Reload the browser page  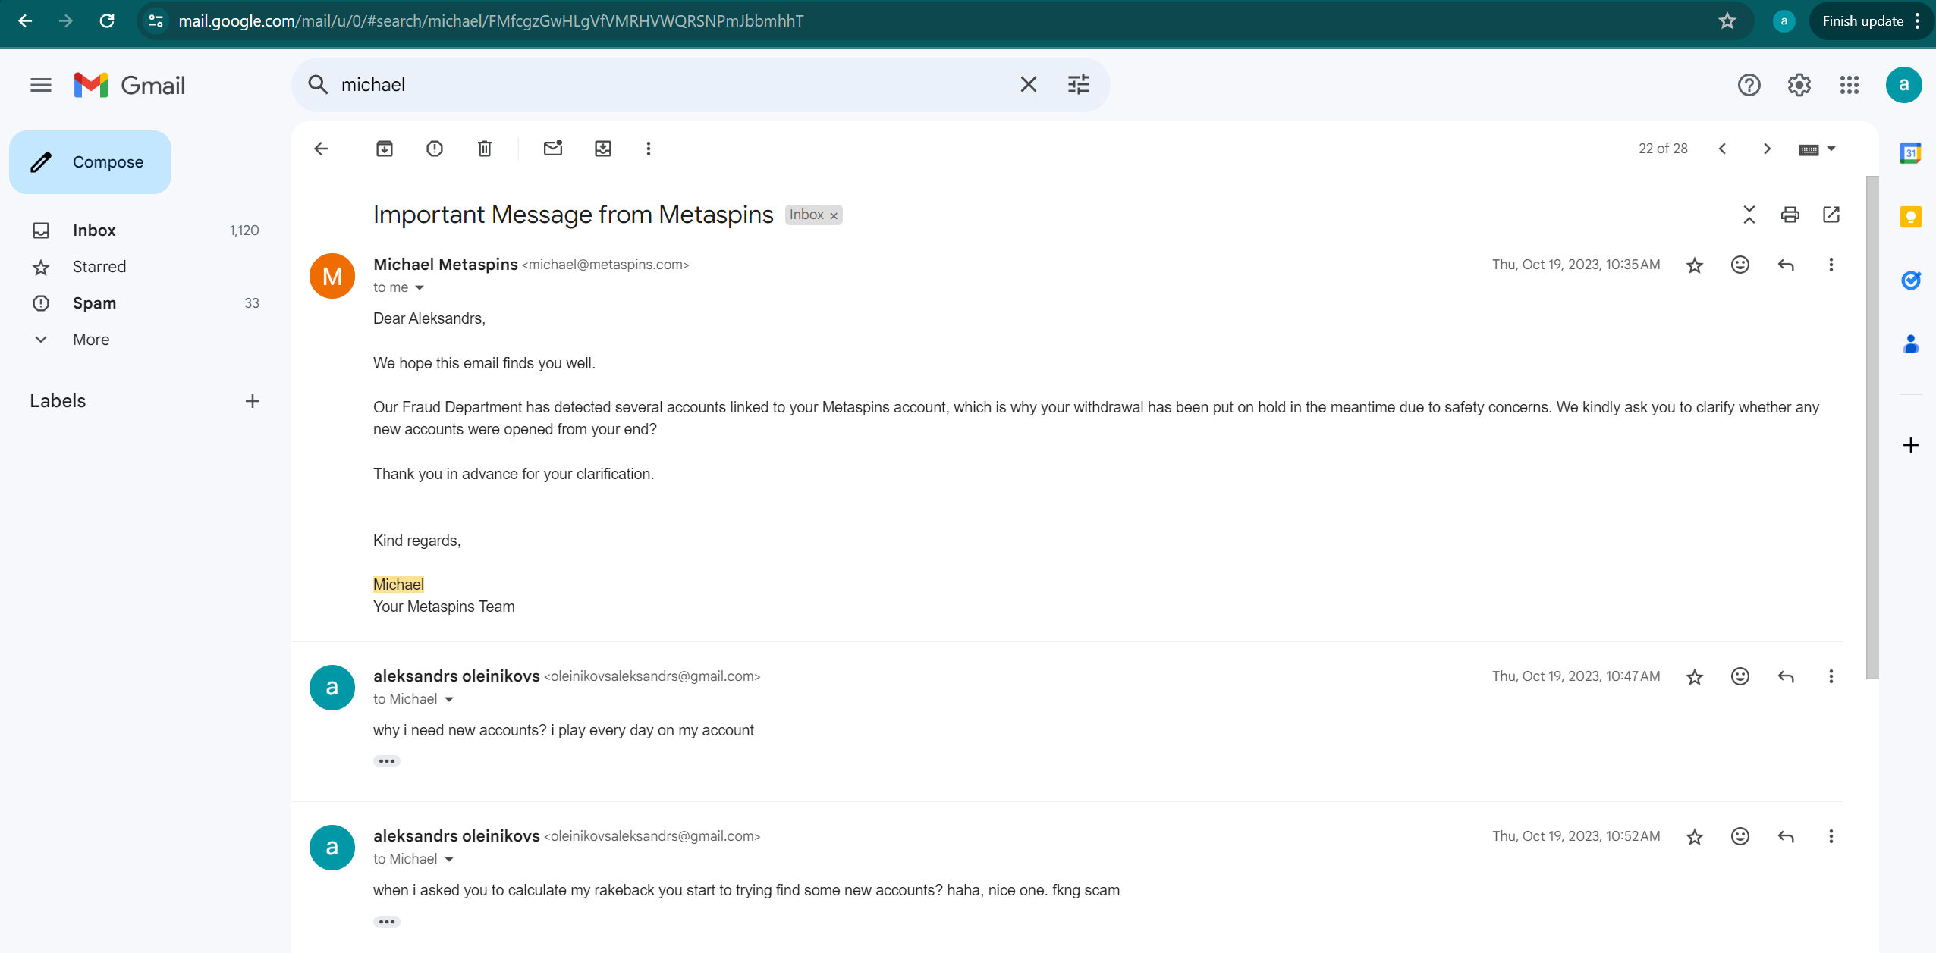tap(107, 21)
